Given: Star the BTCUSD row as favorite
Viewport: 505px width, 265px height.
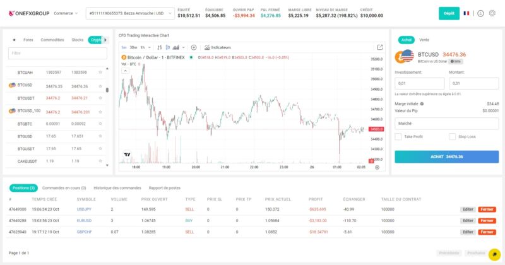Looking at the screenshot, I should (100, 86).
